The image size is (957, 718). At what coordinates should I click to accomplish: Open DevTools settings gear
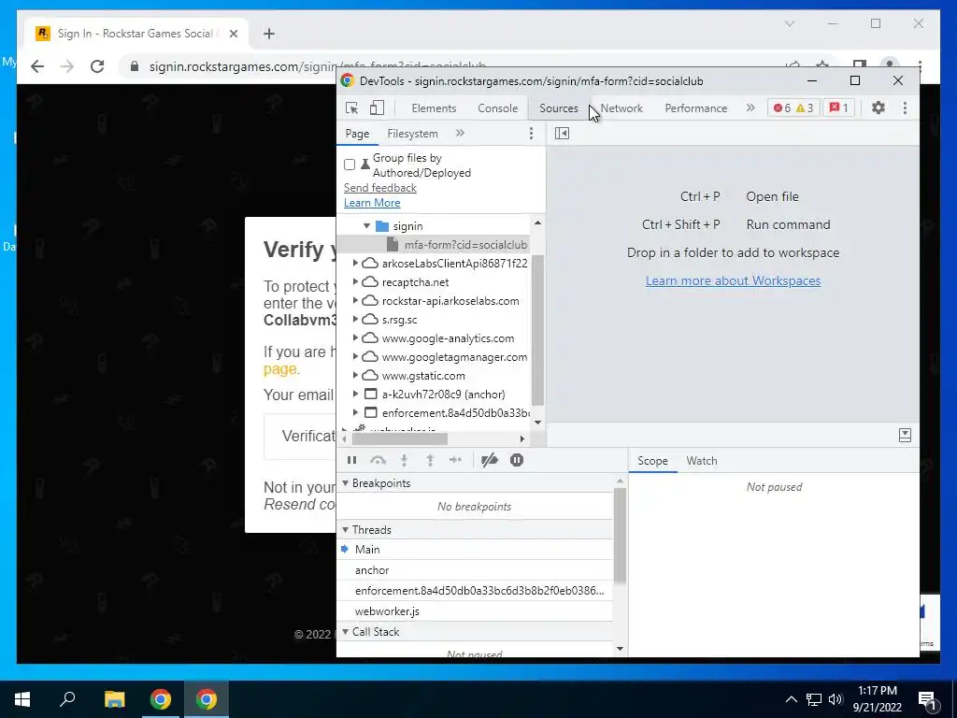point(878,108)
